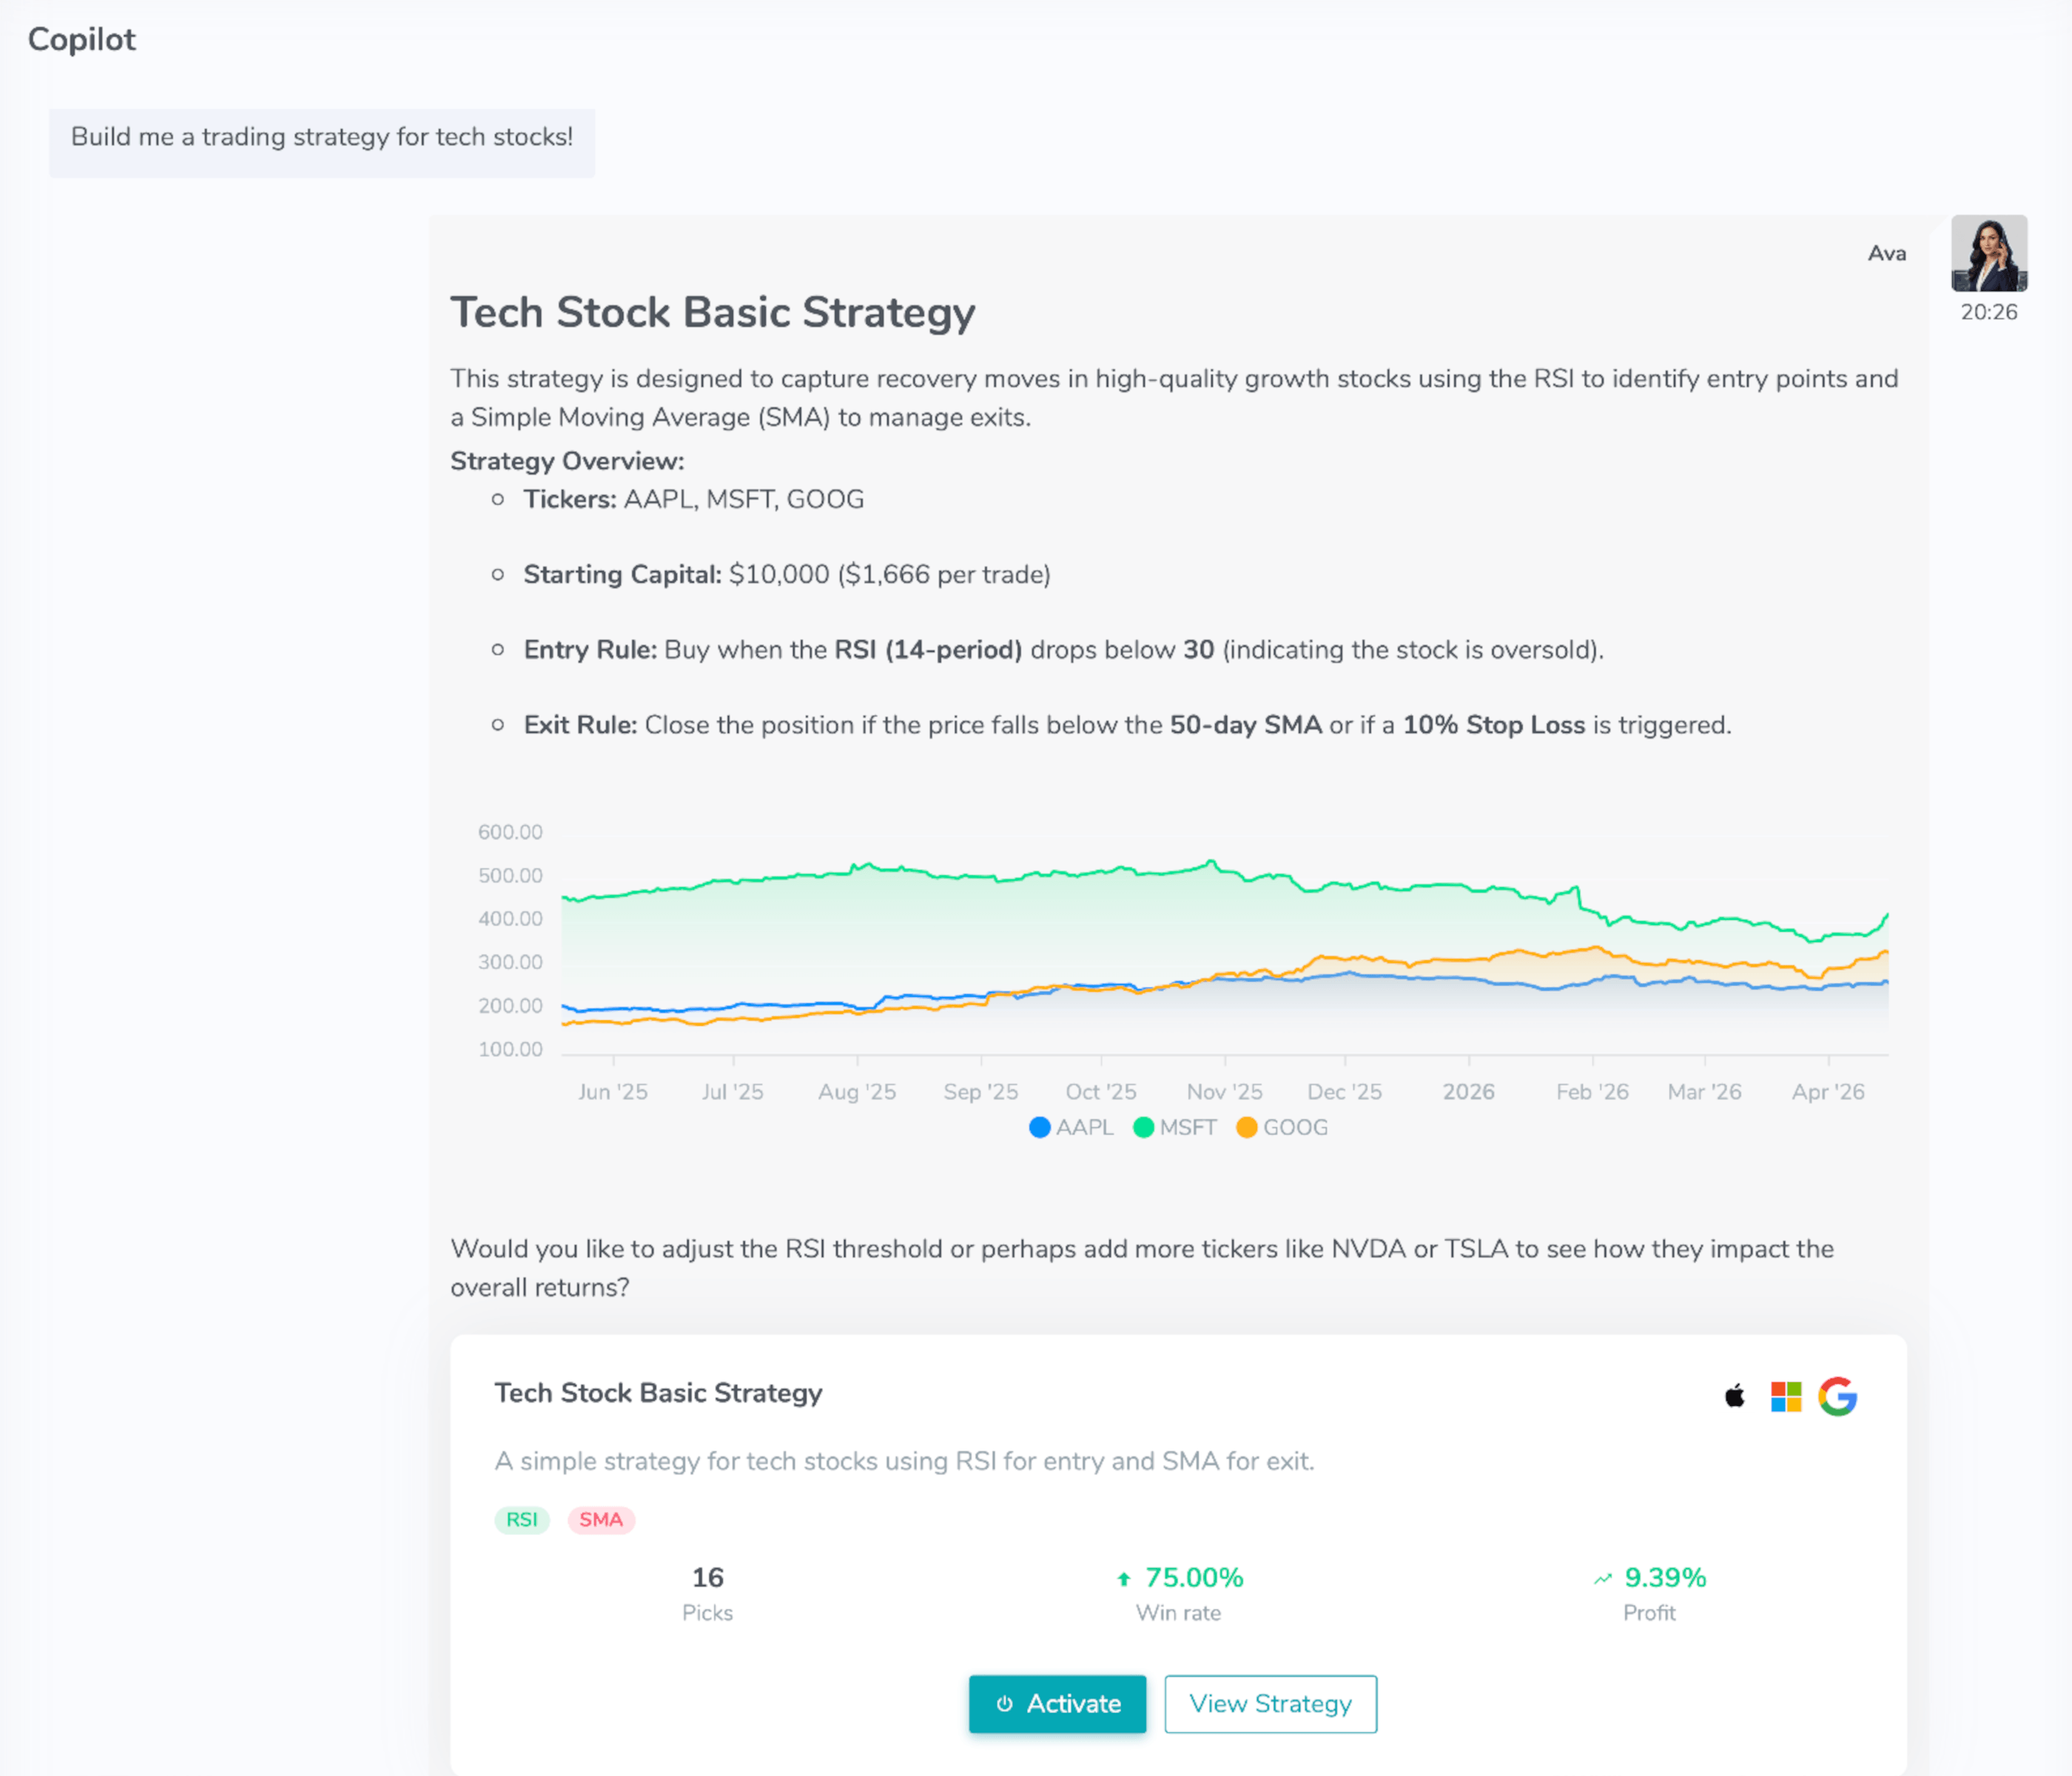Viewport: 2072px width, 1776px height.
Task: Click the profit trend icon
Action: tap(1603, 1579)
